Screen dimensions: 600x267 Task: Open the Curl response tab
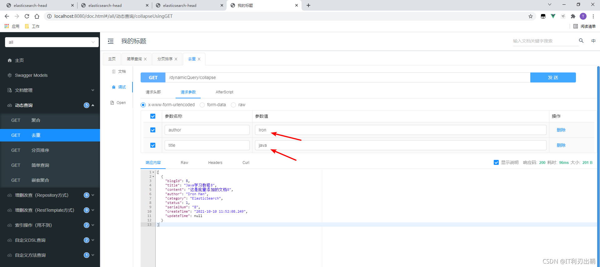[246, 163]
